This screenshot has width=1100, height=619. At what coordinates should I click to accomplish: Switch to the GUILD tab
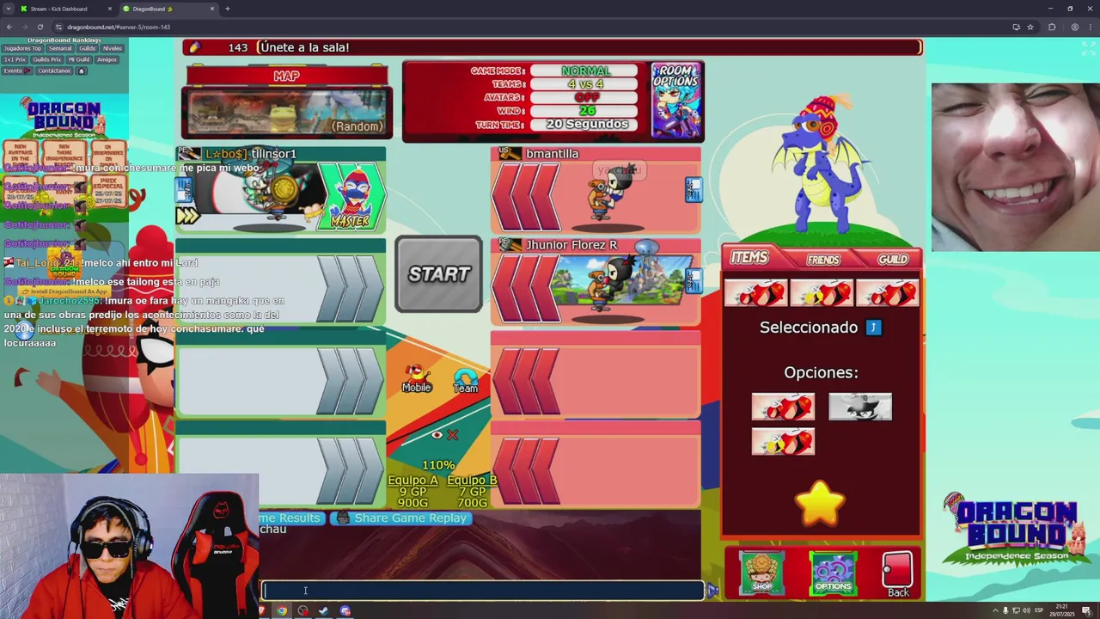tap(892, 260)
